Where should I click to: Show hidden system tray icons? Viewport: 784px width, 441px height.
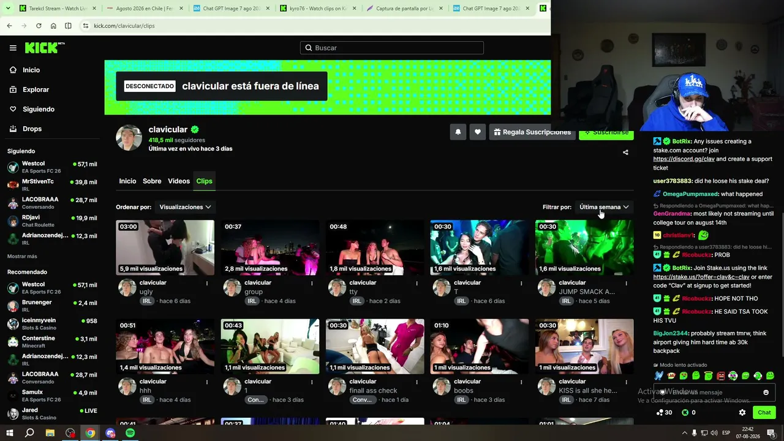pos(684,433)
